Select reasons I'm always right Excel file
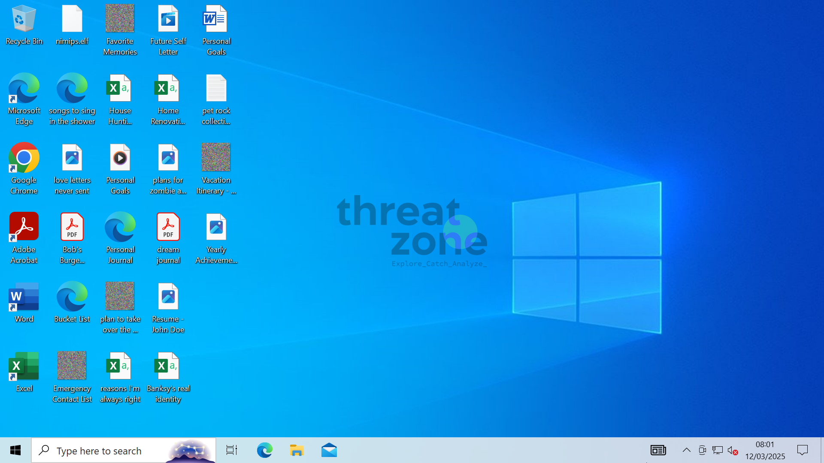This screenshot has width=824, height=463. [x=120, y=378]
